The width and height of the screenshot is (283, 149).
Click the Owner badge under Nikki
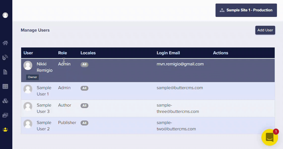click(x=32, y=77)
